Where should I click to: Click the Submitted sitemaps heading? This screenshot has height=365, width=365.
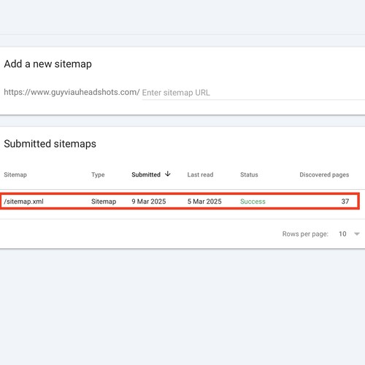coord(50,144)
